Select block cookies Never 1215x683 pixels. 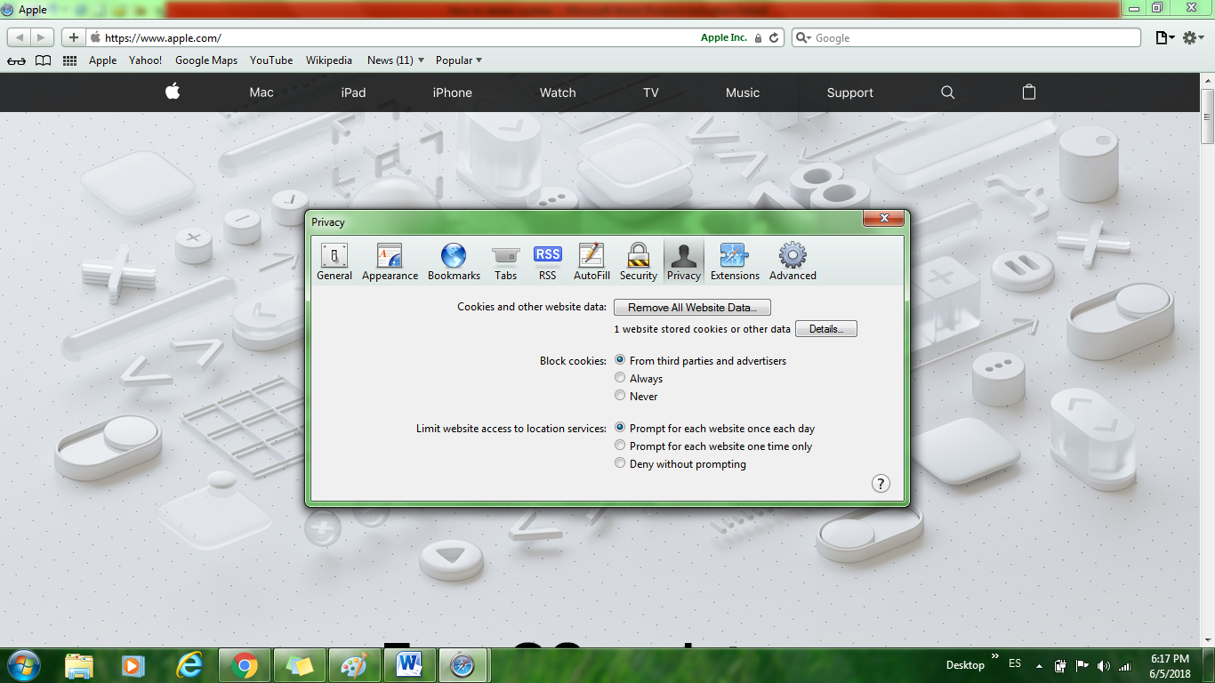point(620,396)
